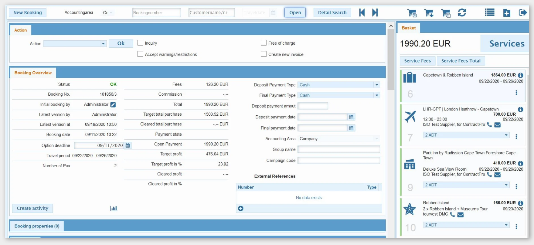Click the add document plus icon
This screenshot has height=245, width=534.
506,13
